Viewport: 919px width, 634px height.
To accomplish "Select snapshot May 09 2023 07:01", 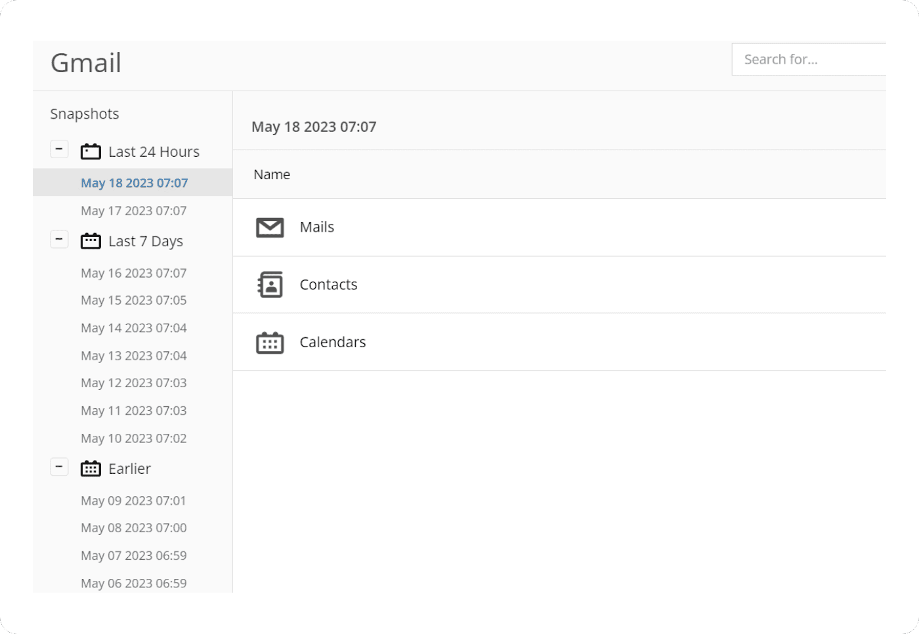I will point(133,501).
